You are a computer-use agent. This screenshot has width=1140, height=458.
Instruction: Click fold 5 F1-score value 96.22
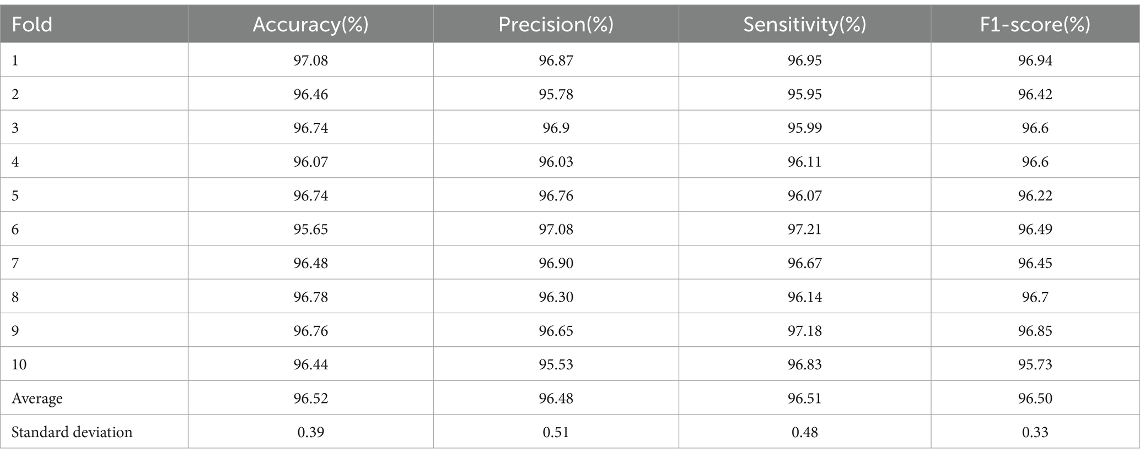(x=1035, y=195)
